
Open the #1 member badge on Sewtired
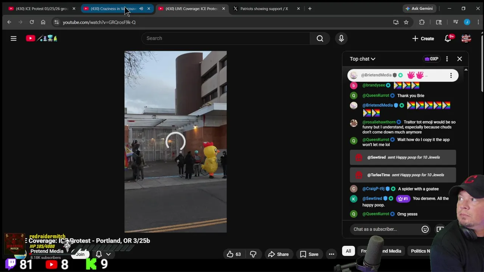(x=402, y=199)
